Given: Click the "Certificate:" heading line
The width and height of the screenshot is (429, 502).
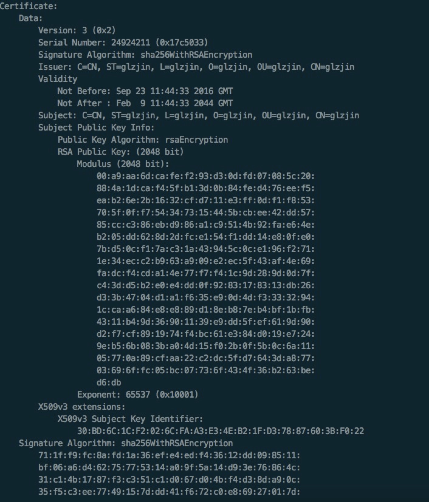Looking at the screenshot, I should (x=29, y=6).
